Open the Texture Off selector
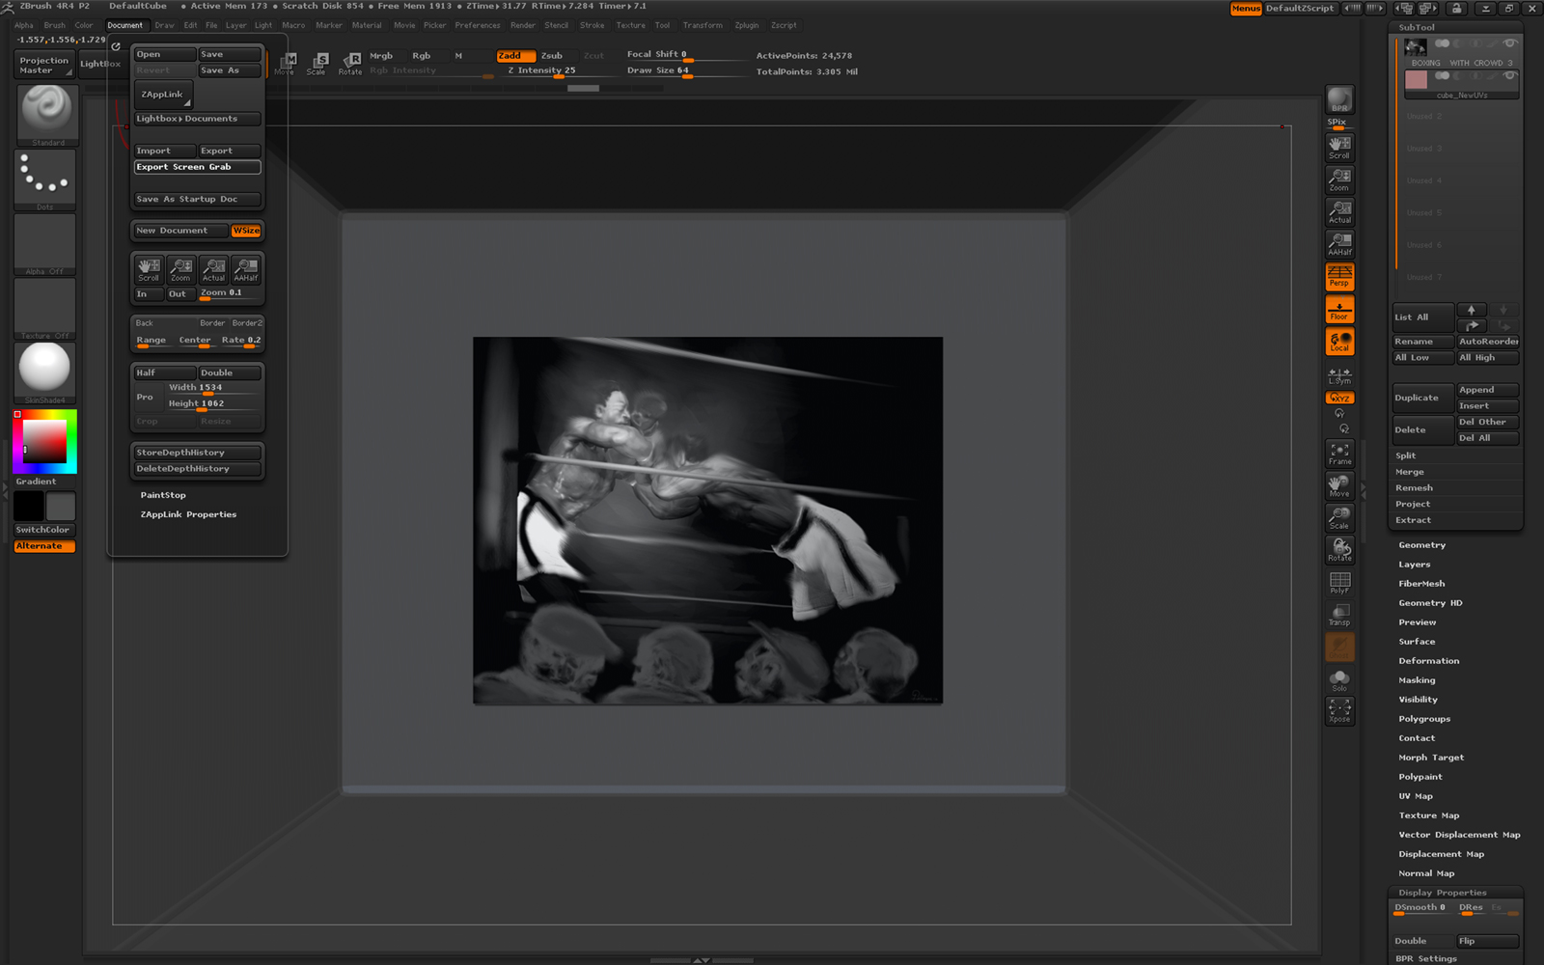This screenshot has width=1544, height=965. [45, 309]
